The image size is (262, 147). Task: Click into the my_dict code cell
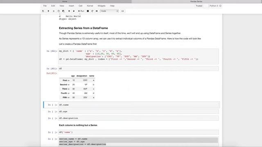pos(138,56)
